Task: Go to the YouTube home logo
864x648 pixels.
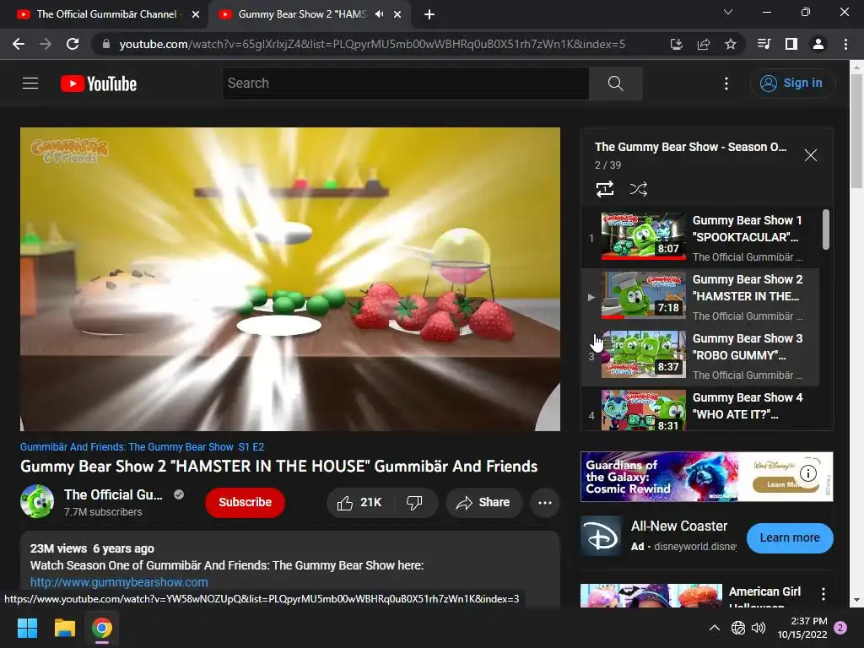Action: pyautogui.click(x=99, y=84)
